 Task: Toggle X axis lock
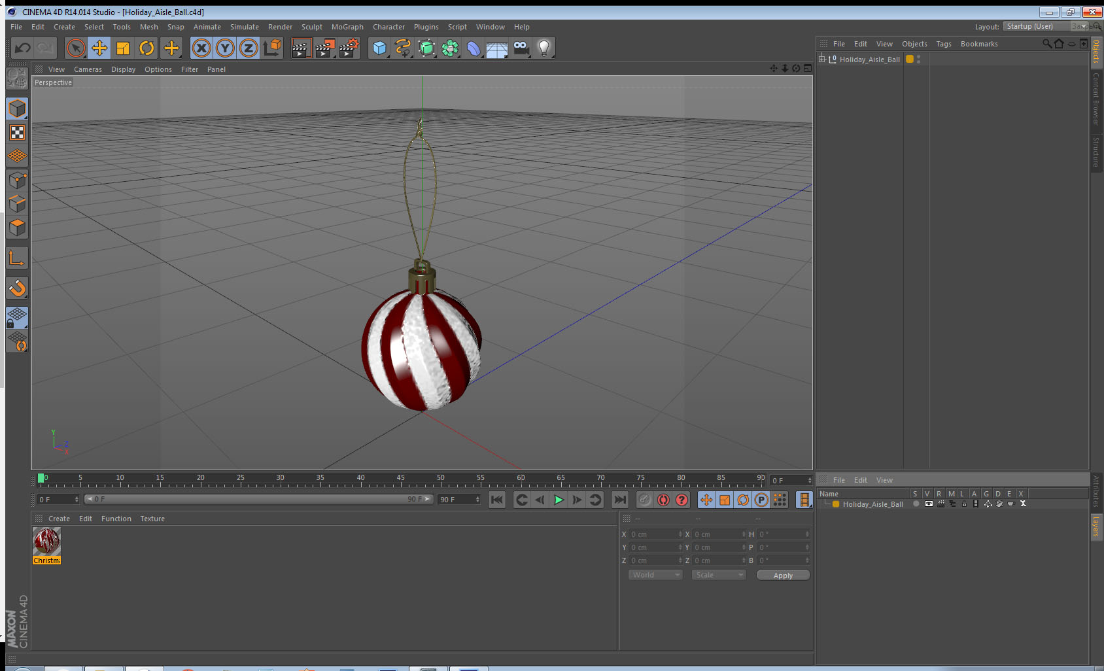(x=201, y=48)
